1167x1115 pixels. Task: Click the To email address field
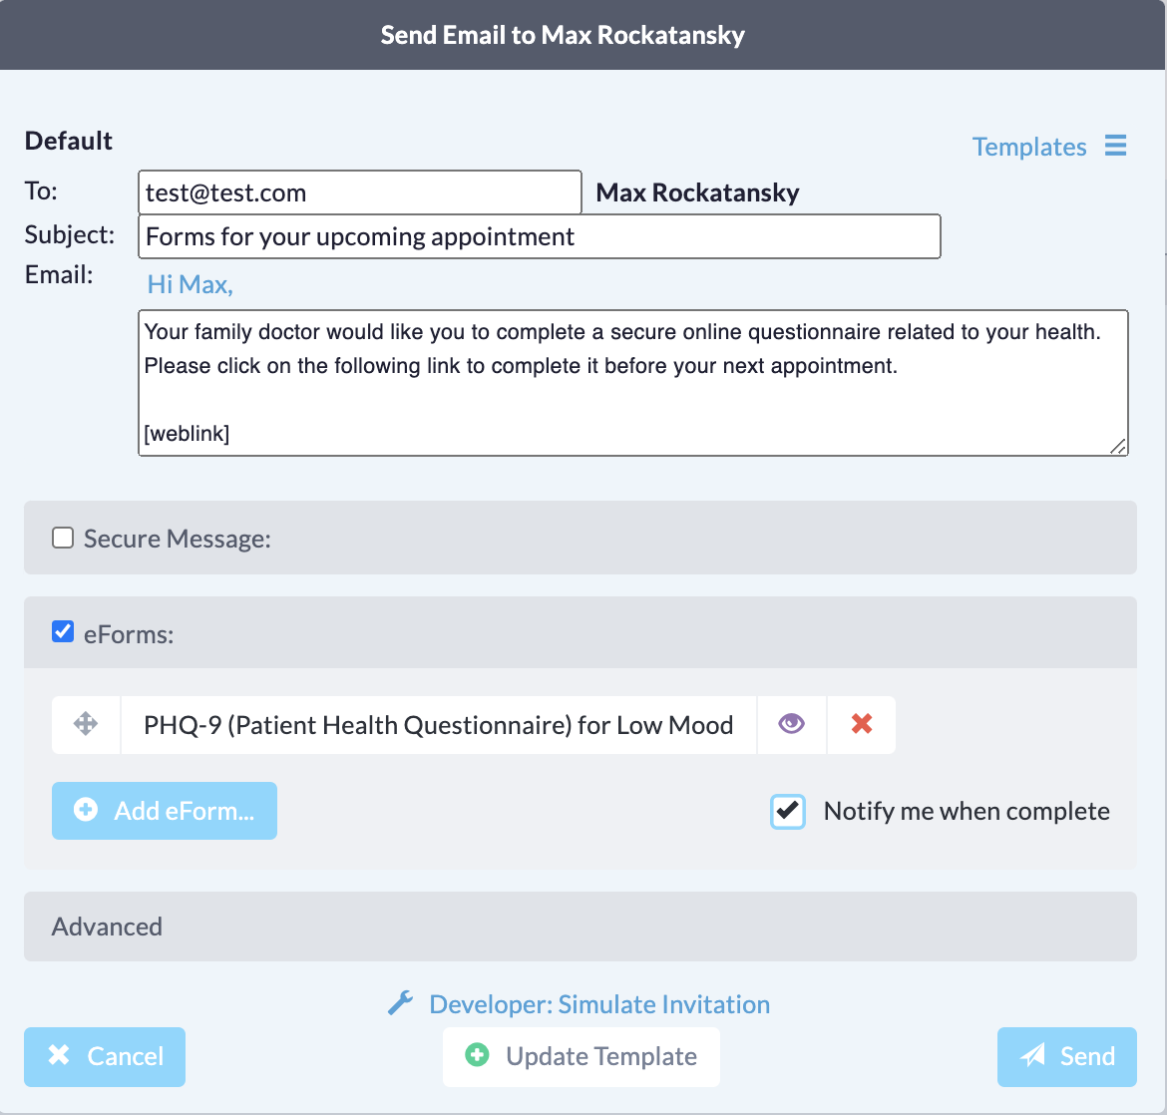[x=359, y=192]
